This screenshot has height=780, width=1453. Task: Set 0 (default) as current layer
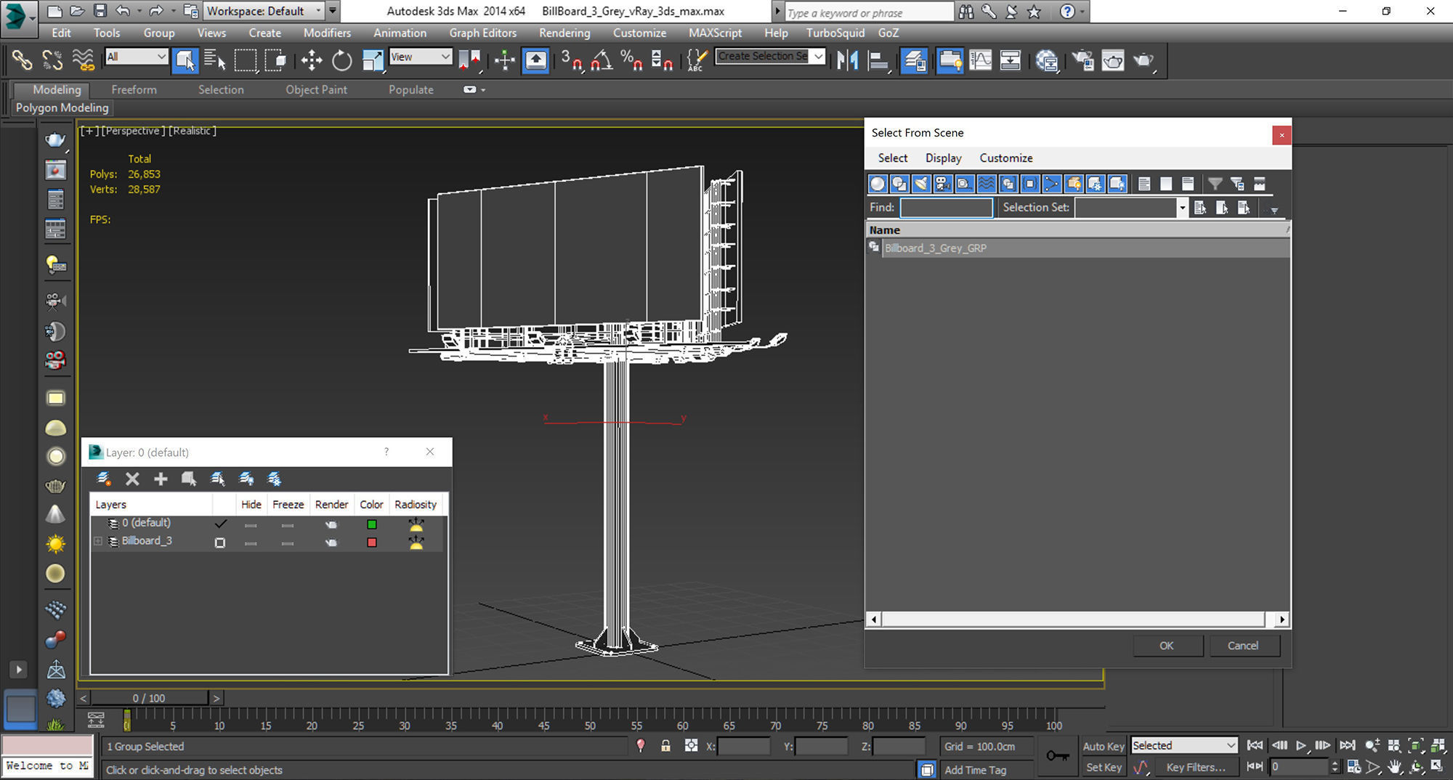click(x=220, y=524)
